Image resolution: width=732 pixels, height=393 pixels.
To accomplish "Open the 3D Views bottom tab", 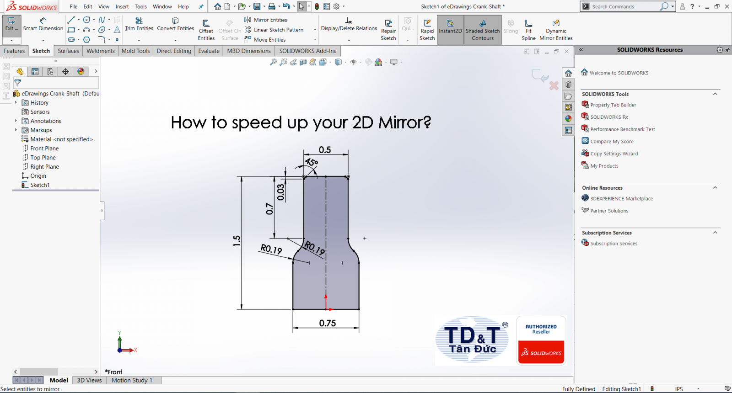I will [x=89, y=380].
